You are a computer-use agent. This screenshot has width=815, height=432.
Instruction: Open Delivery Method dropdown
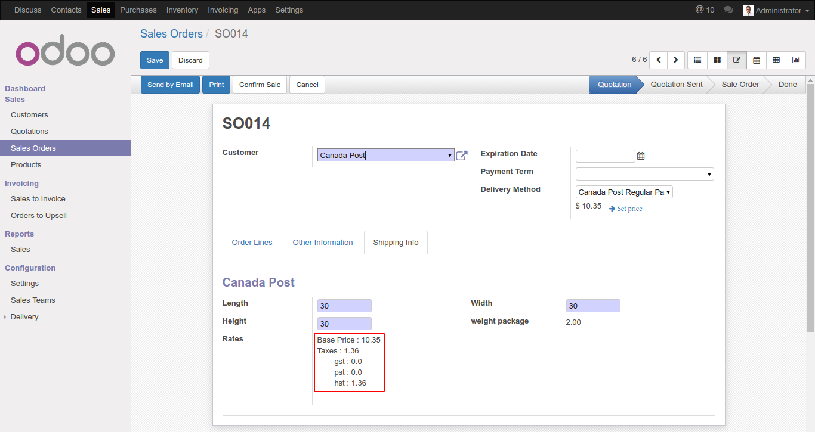point(624,192)
